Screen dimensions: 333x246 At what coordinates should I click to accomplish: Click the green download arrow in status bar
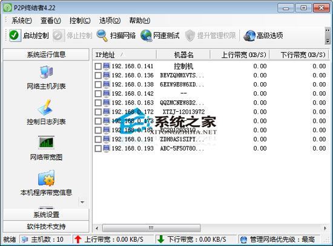click(161, 239)
